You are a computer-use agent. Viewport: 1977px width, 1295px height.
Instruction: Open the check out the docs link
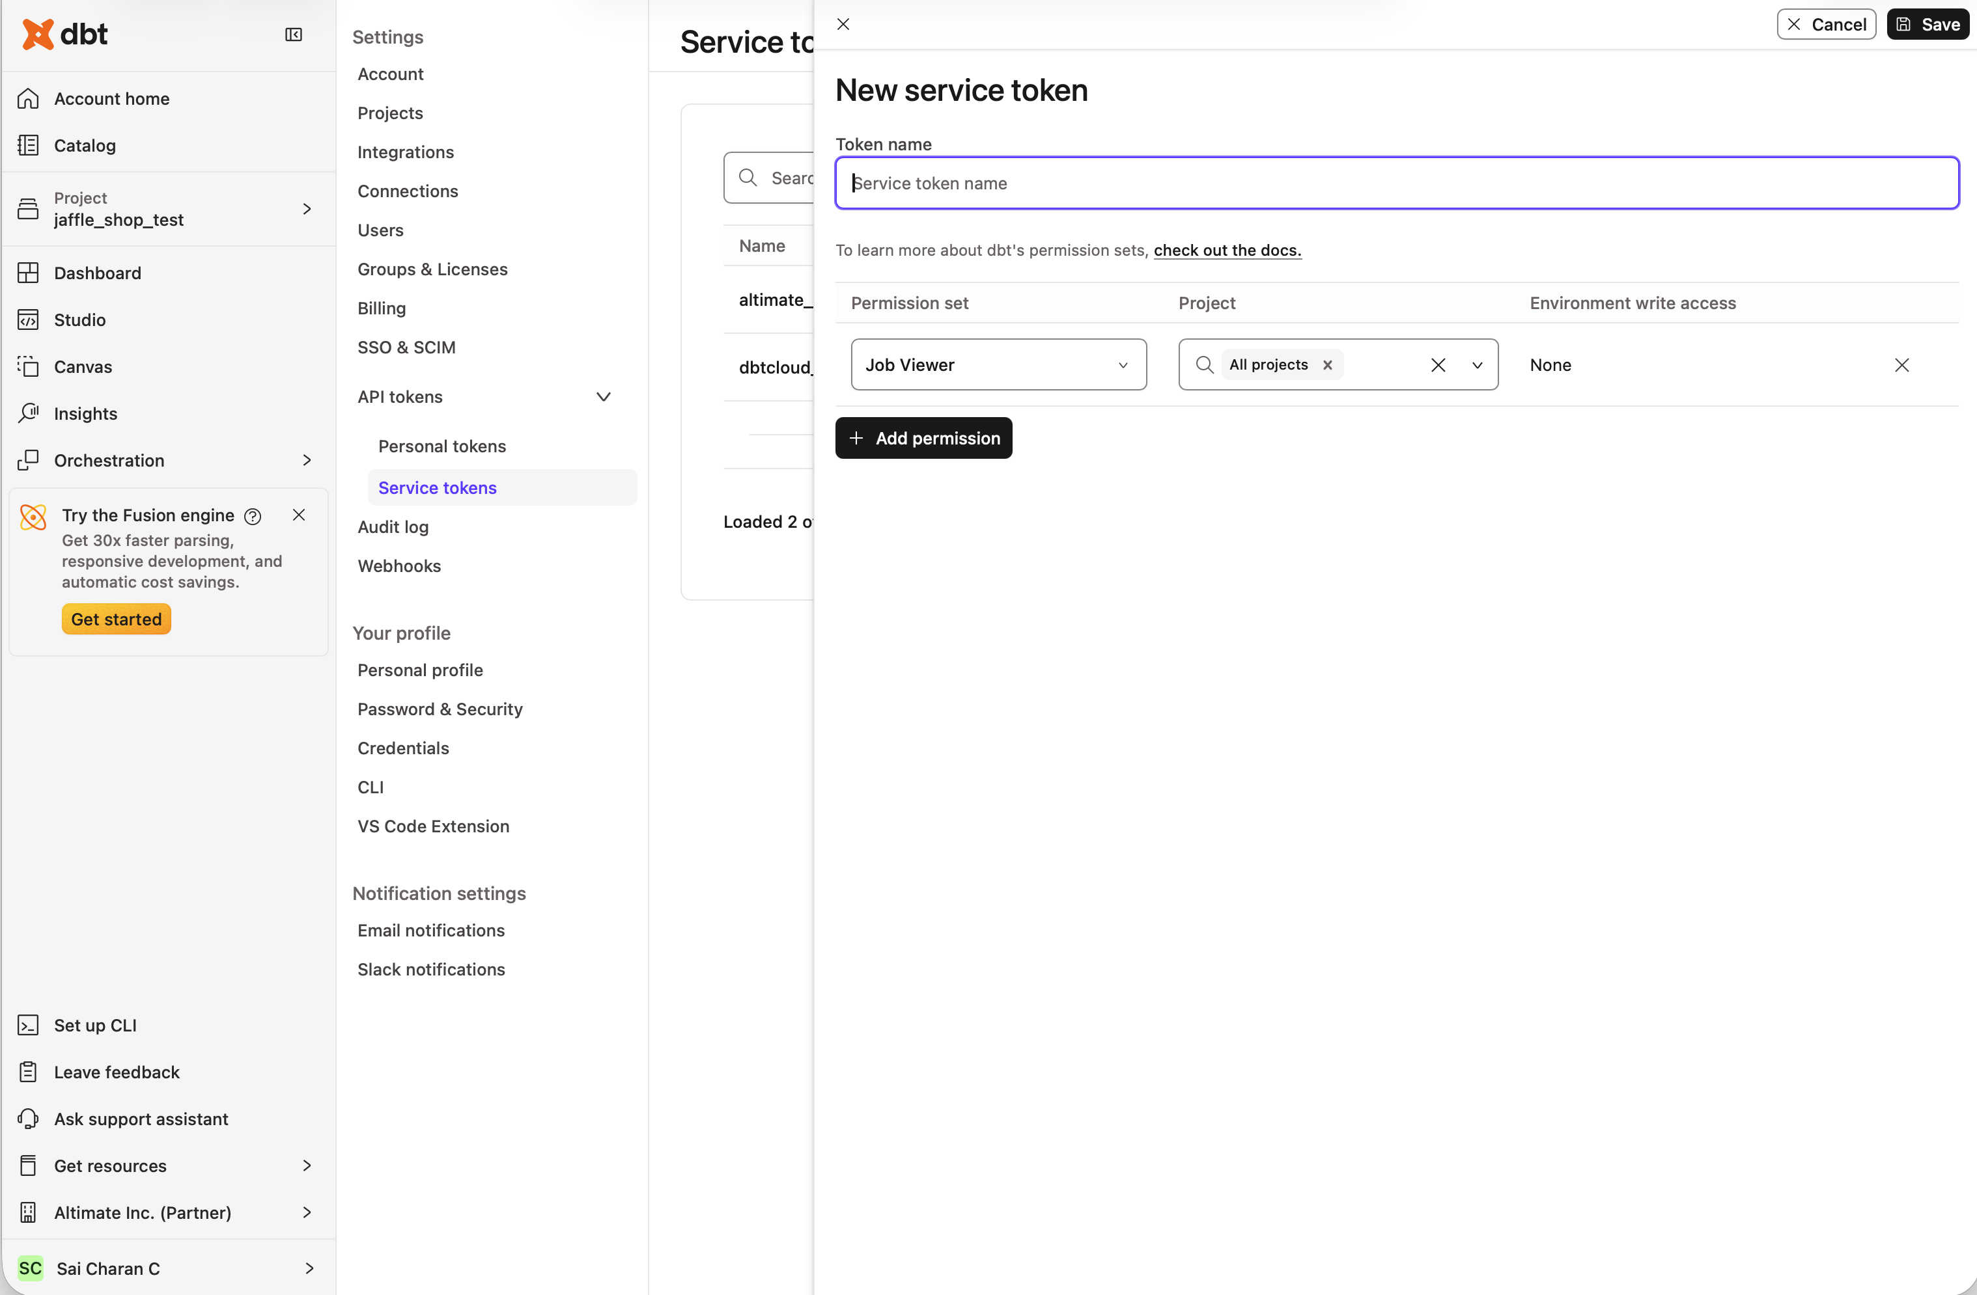[1227, 250]
